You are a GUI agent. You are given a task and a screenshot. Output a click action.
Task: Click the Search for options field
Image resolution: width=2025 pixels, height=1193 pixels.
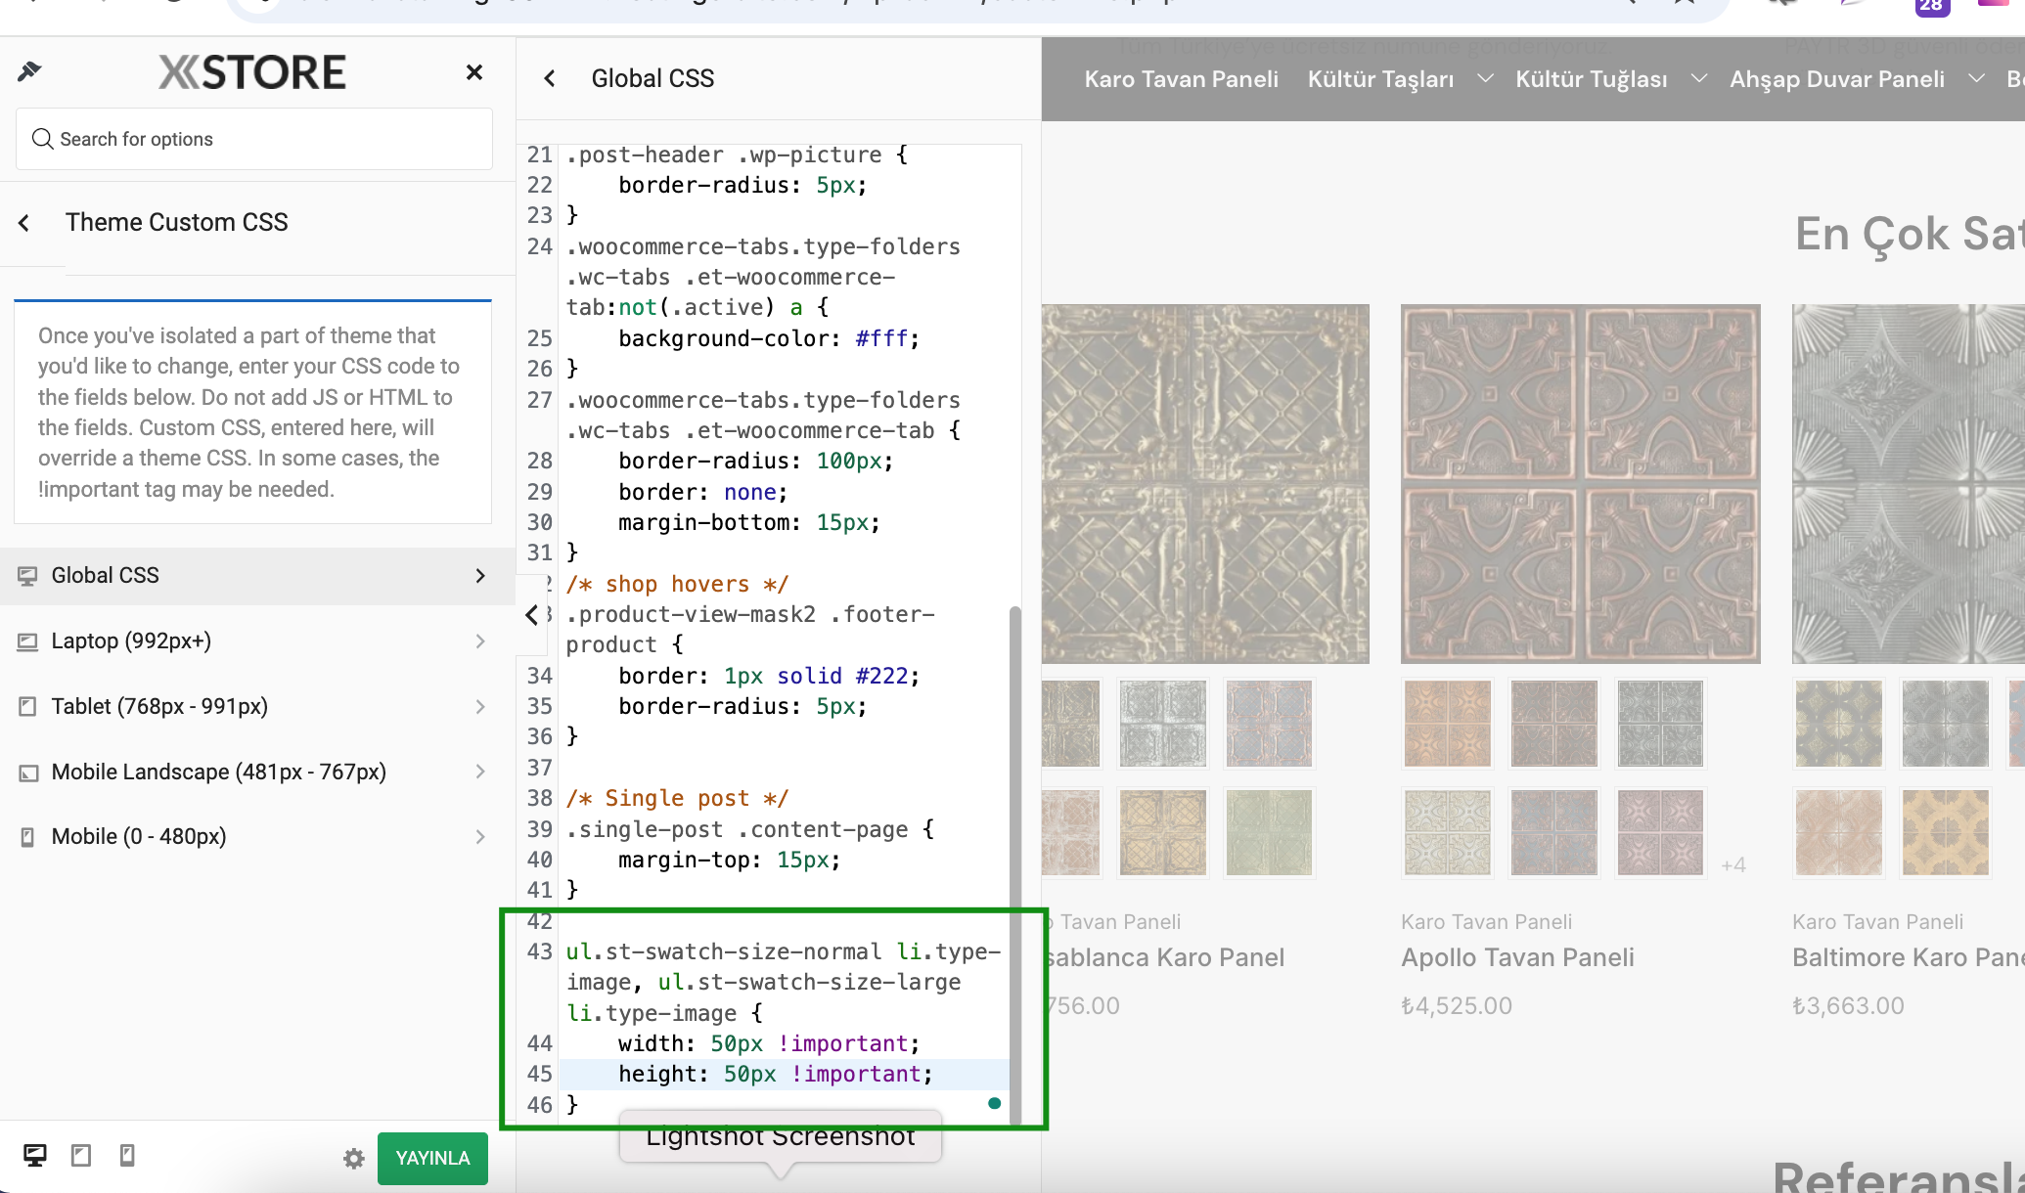tap(254, 139)
